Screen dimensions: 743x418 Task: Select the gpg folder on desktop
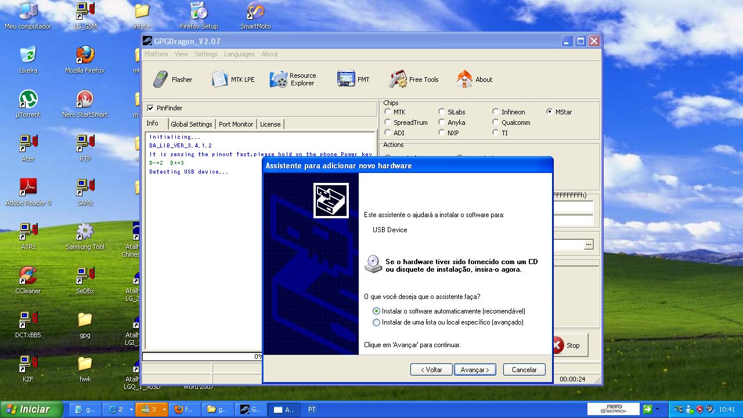pos(85,325)
